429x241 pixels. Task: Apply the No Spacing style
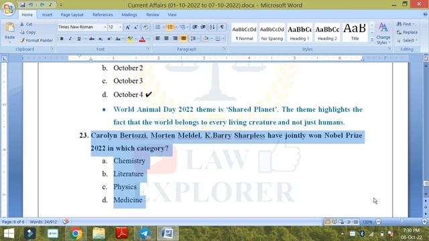coord(271,33)
